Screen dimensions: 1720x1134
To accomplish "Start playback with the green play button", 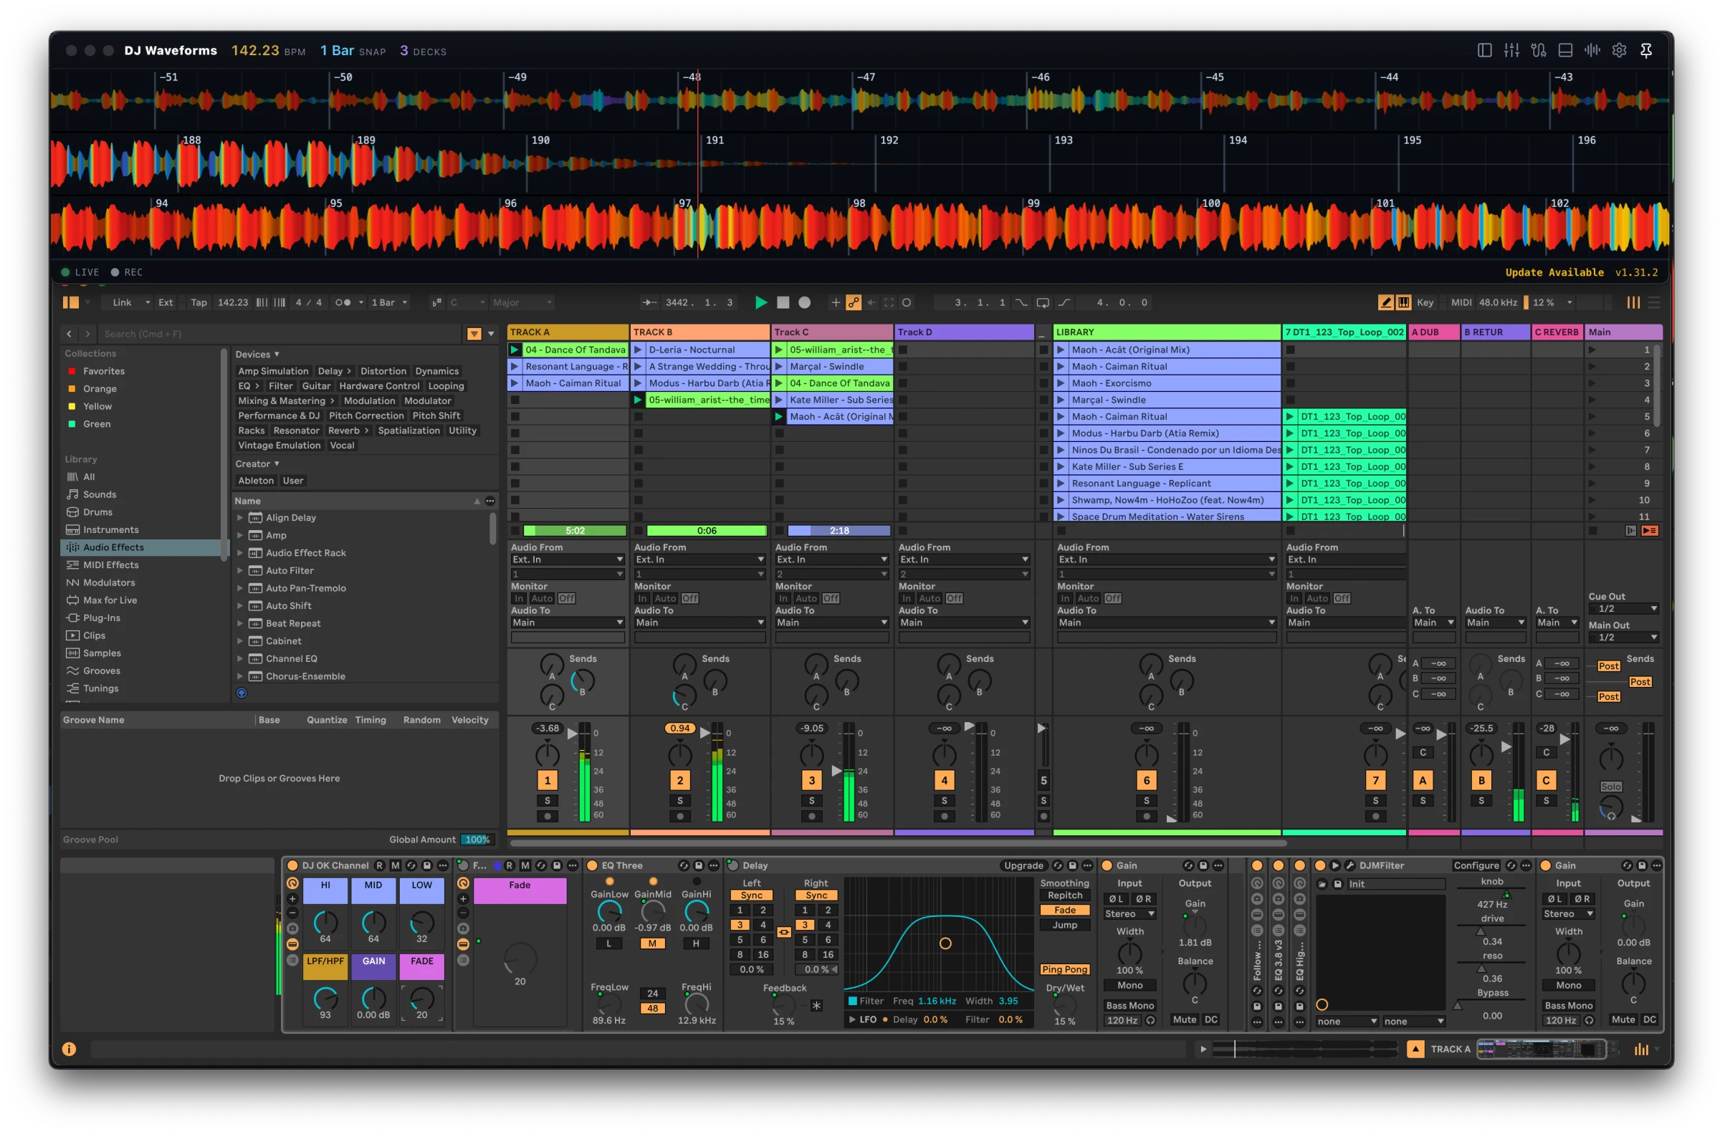I will pyautogui.click(x=760, y=302).
